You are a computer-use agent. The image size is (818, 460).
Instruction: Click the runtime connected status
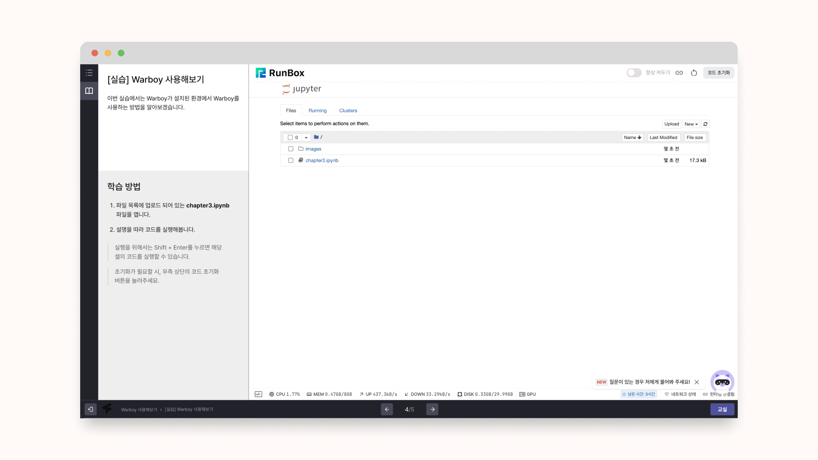coord(719,394)
